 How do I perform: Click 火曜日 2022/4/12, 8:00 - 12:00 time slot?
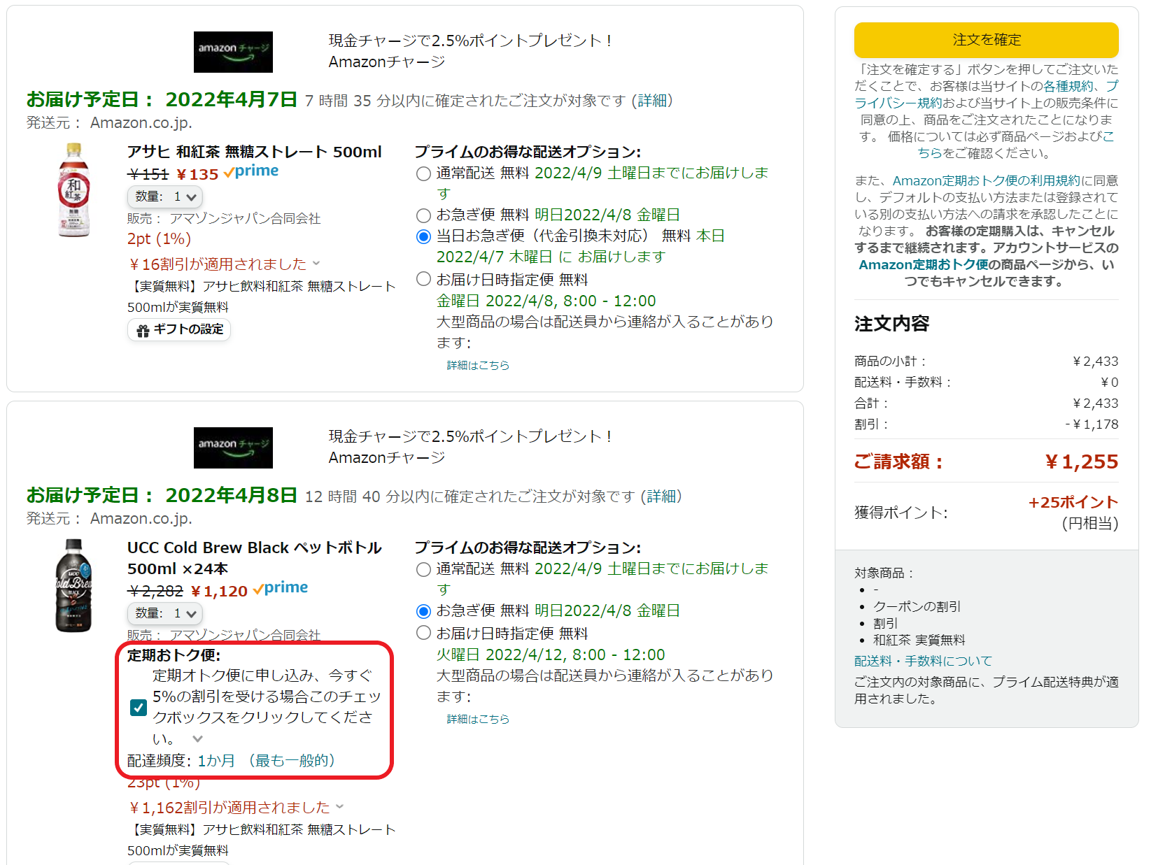551,655
